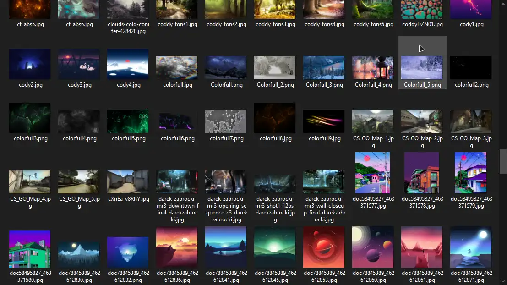Select doc78845389_462612861.jpg pink canyon image
Screen dimensions: 507x285
click(422, 247)
